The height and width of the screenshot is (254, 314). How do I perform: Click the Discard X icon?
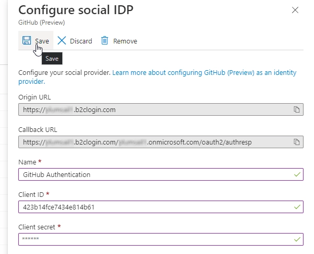coord(62,40)
